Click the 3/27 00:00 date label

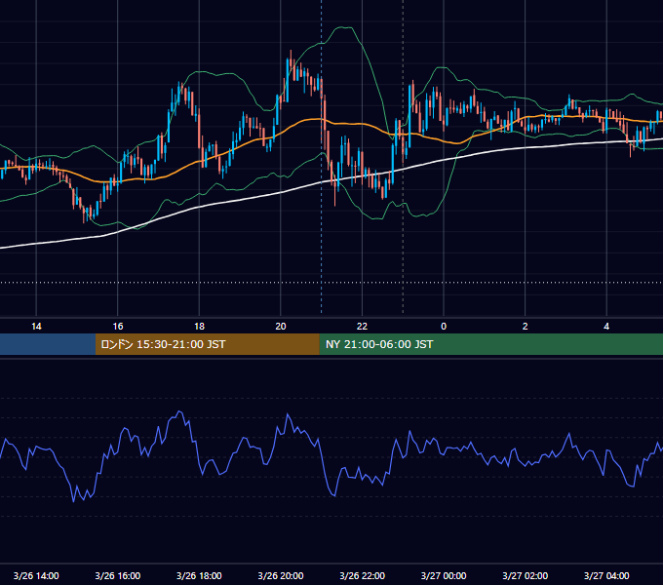point(444,575)
